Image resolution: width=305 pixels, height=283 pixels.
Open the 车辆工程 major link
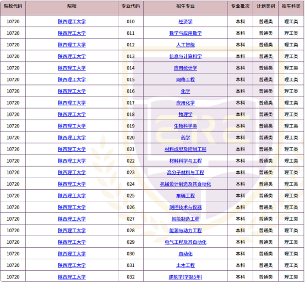tap(186, 196)
